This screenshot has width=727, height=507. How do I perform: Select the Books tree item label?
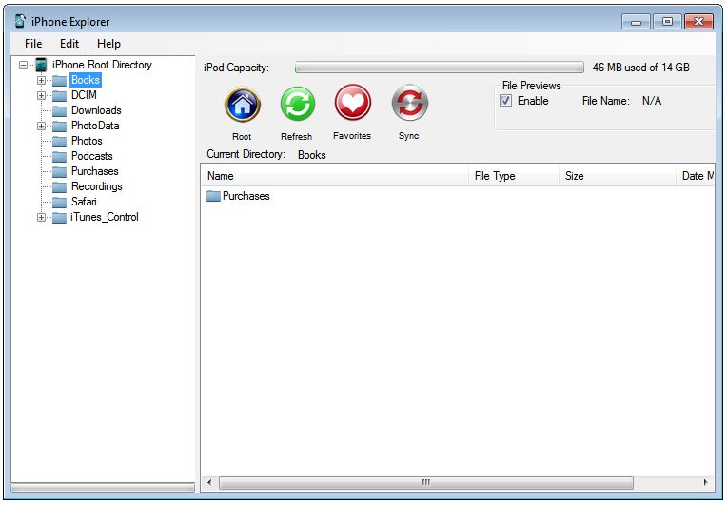coord(86,80)
